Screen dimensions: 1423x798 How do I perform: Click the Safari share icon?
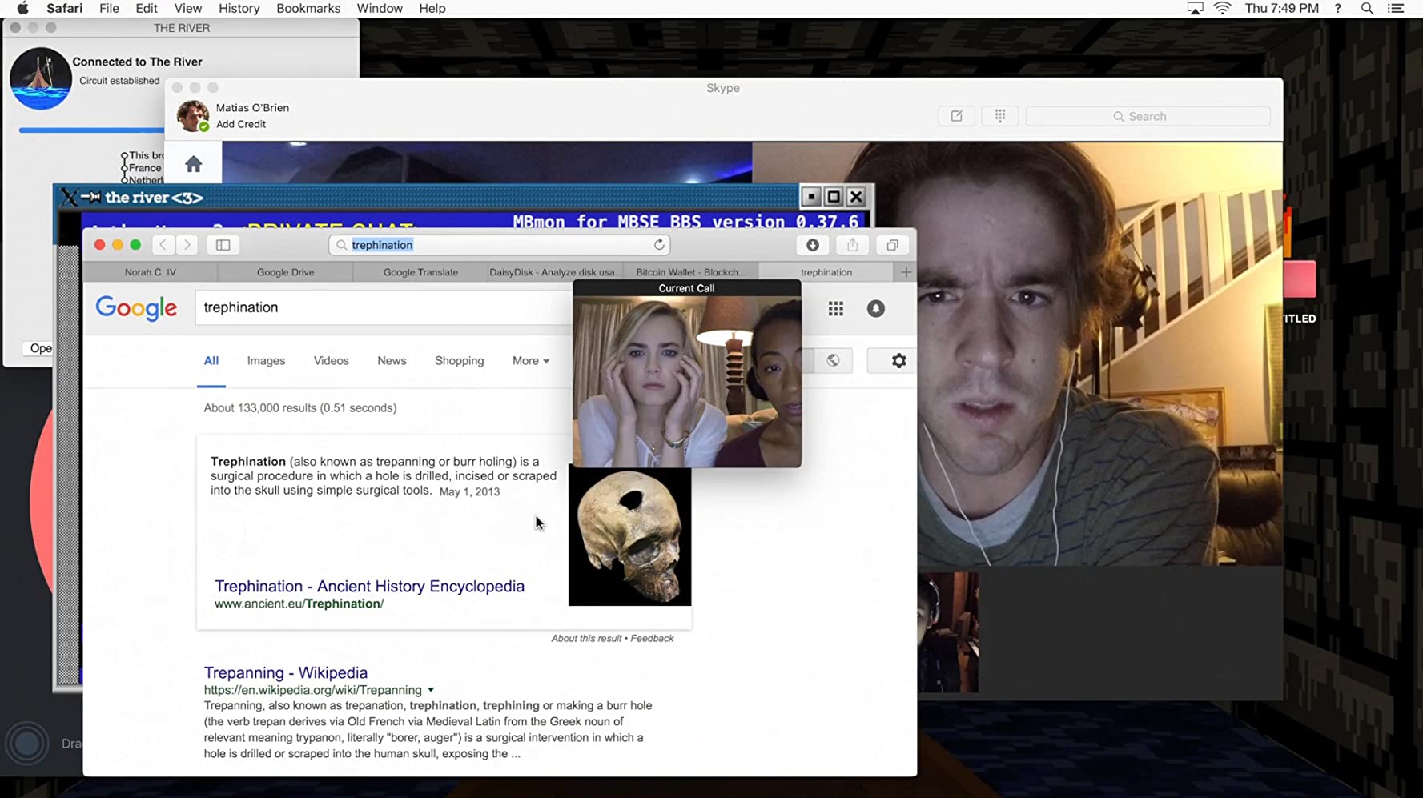click(852, 245)
